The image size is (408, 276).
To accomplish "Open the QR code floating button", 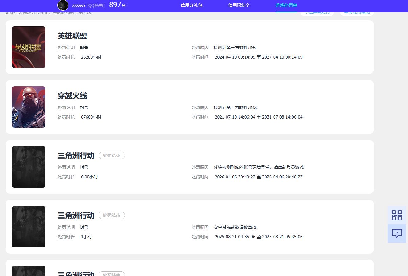I will coord(397,215).
